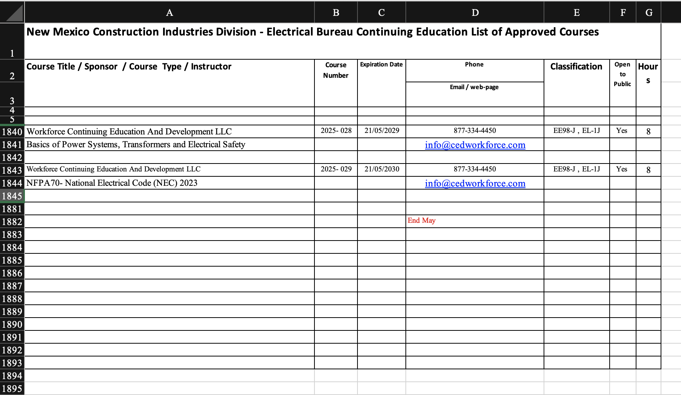Select course number cell '2025- 028'
This screenshot has height=395, width=681.
tap(336, 131)
